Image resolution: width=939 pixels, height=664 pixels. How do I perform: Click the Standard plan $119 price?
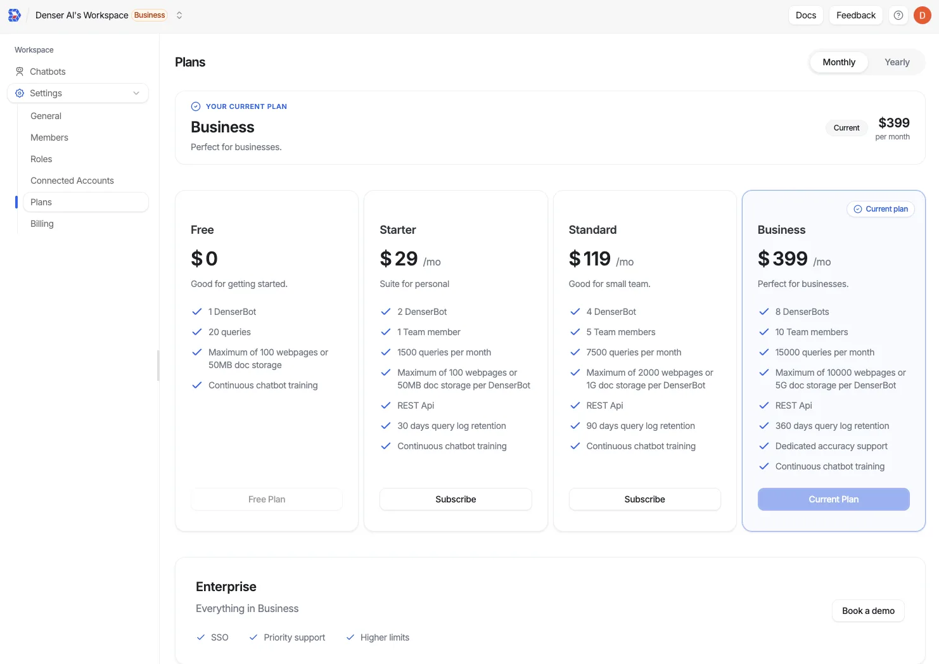click(x=590, y=259)
